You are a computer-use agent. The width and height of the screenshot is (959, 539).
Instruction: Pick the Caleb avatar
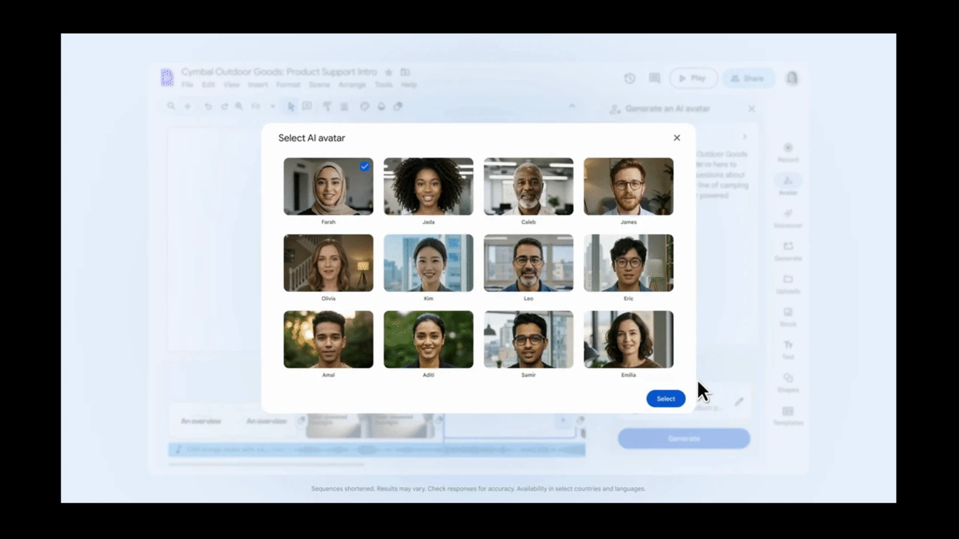coord(528,186)
